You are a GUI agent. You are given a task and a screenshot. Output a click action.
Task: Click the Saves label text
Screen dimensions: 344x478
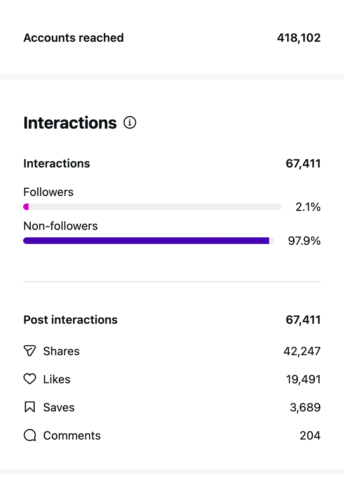coord(59,407)
